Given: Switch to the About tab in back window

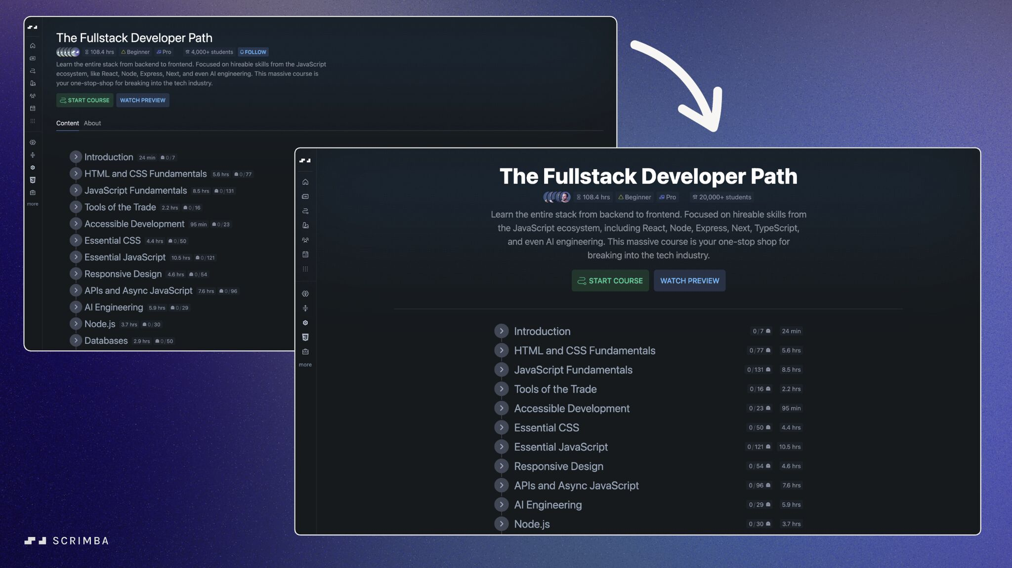Looking at the screenshot, I should [x=92, y=123].
